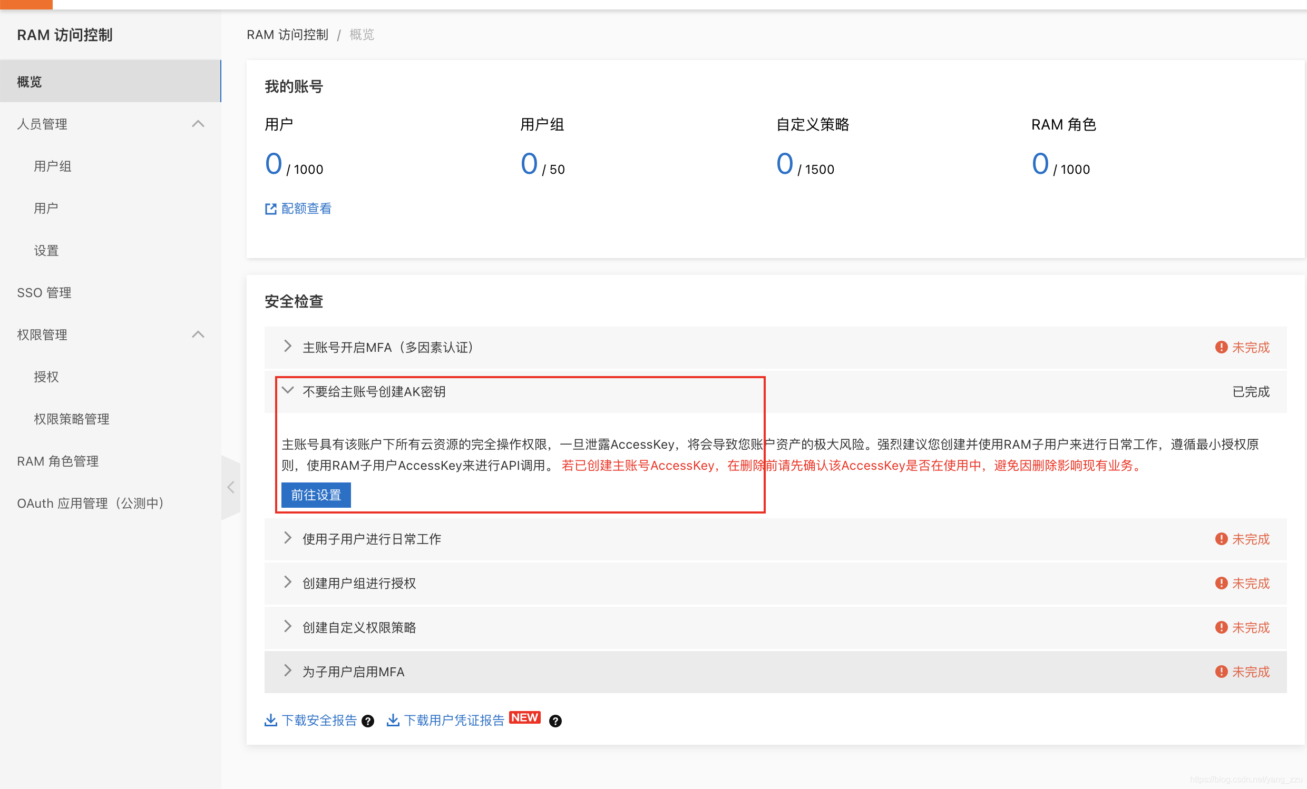Toggle the sidebar collapse arrow on panel edge
The image size is (1307, 789).
coord(231,486)
